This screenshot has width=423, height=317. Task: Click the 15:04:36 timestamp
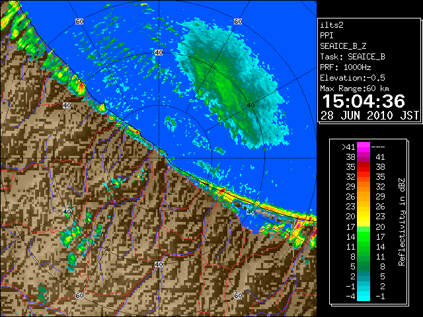(364, 101)
